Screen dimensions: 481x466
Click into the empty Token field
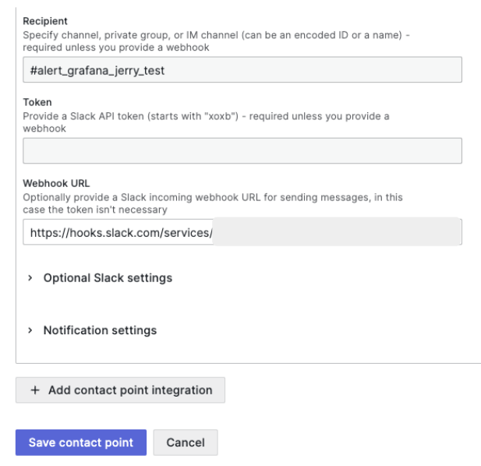pos(242,151)
